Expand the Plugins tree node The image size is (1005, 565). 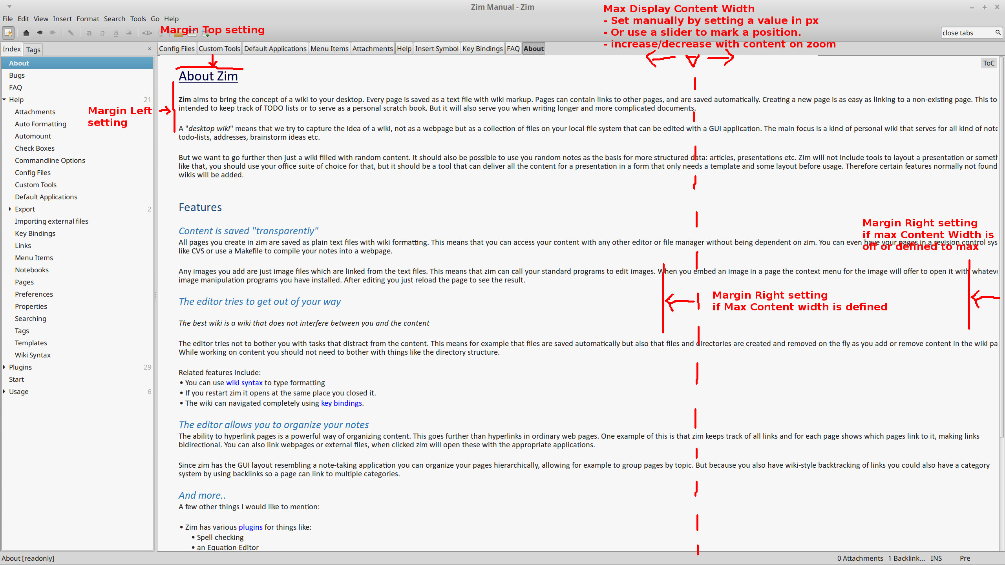click(x=4, y=367)
